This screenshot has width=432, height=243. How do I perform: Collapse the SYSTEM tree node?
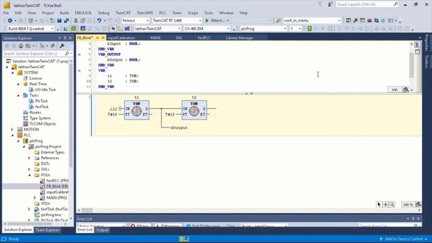pyautogui.click(x=13, y=73)
